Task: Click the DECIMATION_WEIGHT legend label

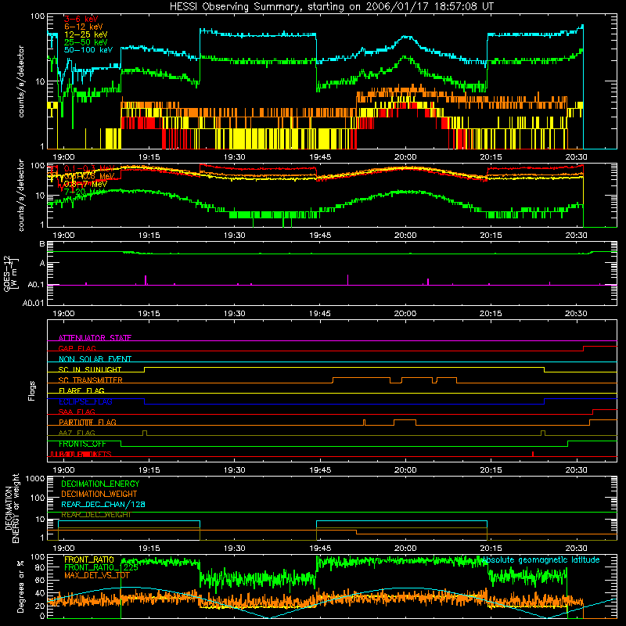Action: (x=99, y=494)
